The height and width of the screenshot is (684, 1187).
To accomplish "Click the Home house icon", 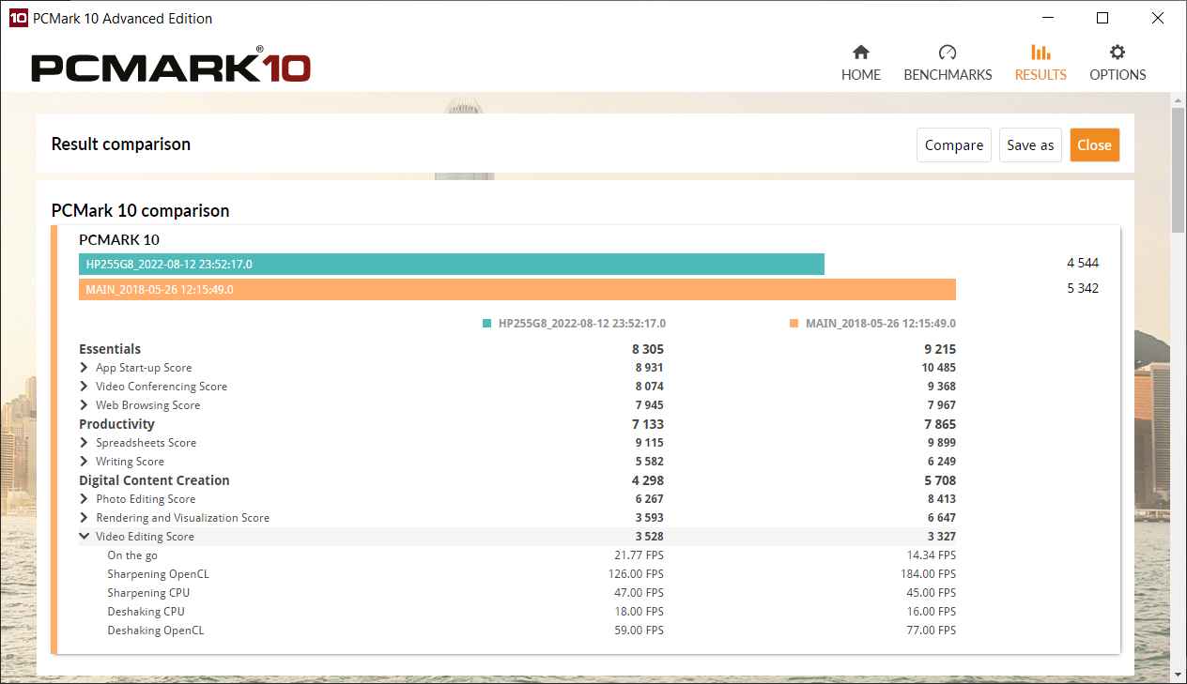I will coord(860,53).
